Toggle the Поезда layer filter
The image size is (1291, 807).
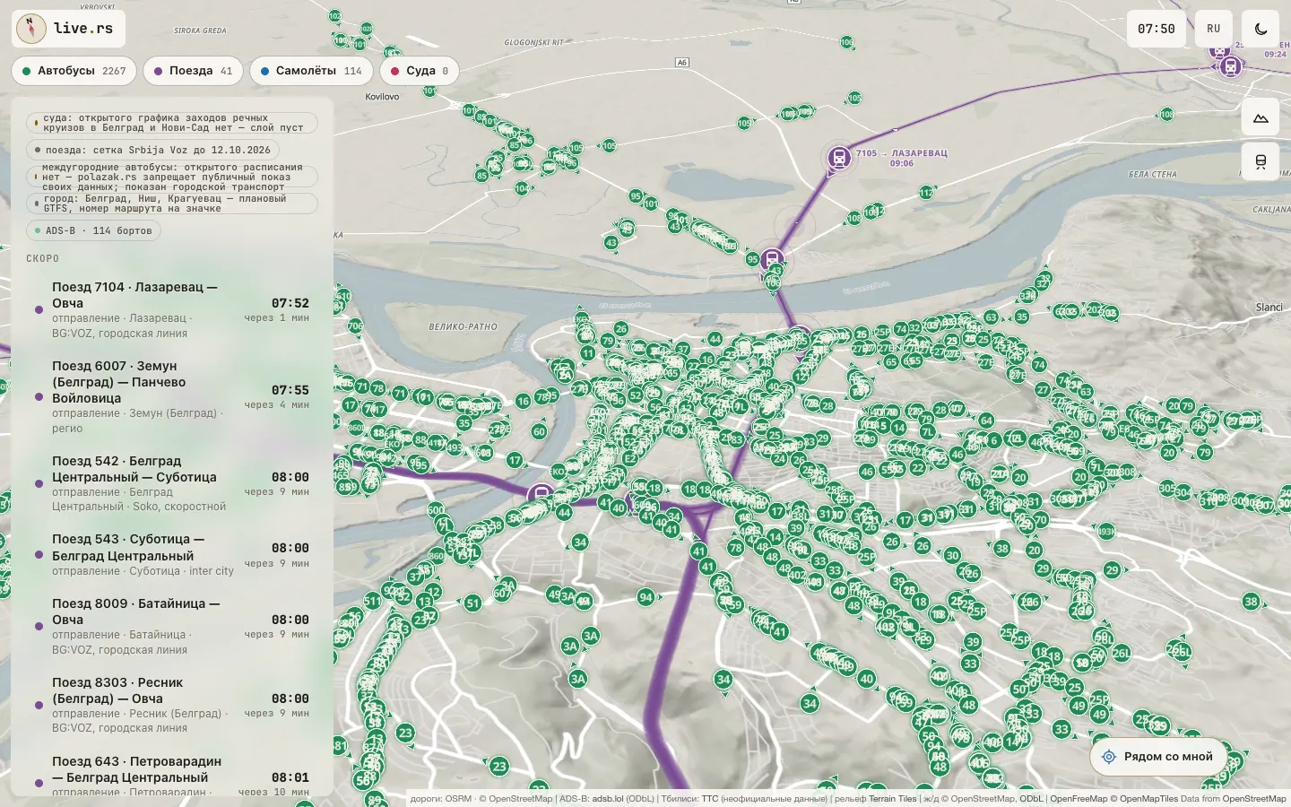pyautogui.click(x=193, y=71)
